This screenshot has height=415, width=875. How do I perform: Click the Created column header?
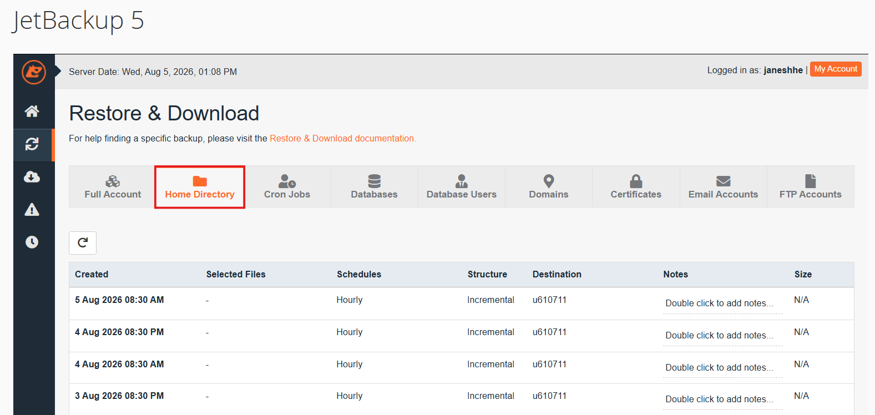pyautogui.click(x=92, y=274)
